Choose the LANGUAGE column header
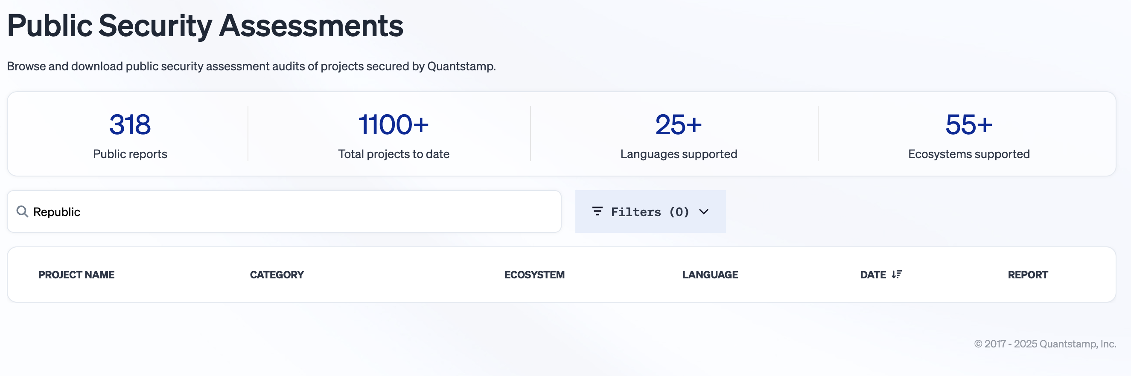Viewport: 1131px width, 376px height. (x=710, y=275)
